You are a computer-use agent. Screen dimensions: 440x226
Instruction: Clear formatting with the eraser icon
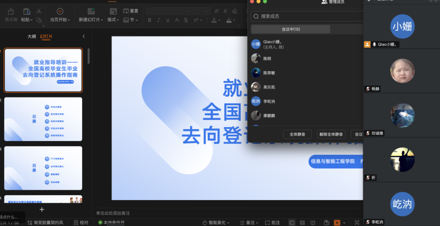tap(234, 11)
